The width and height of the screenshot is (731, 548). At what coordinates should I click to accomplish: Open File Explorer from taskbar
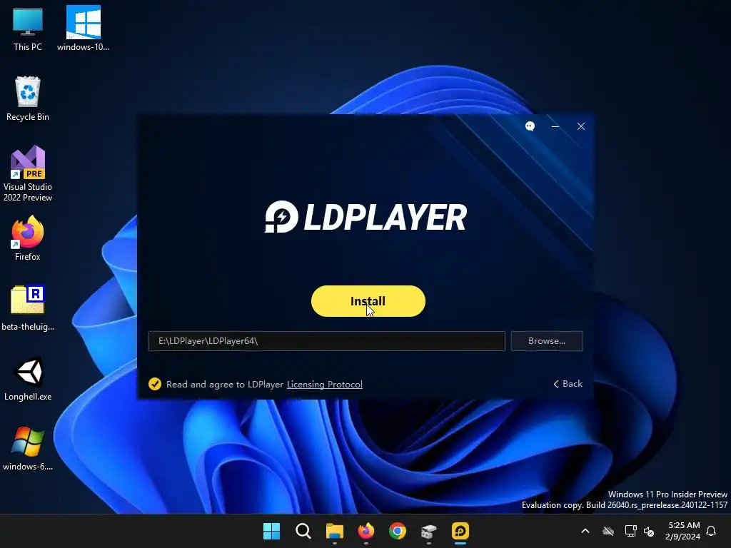[334, 531]
